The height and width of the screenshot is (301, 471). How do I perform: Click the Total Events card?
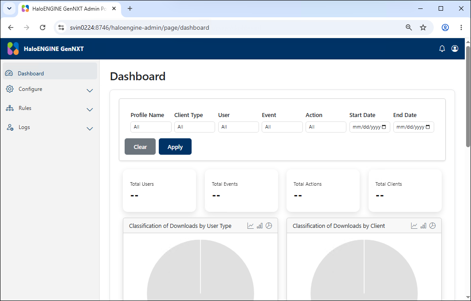(x=241, y=191)
